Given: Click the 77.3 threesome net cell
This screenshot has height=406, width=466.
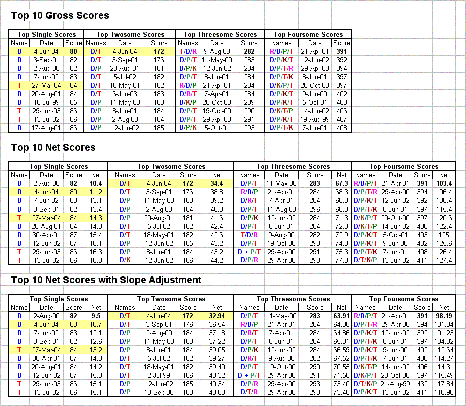Looking at the screenshot, I should (342, 260).
